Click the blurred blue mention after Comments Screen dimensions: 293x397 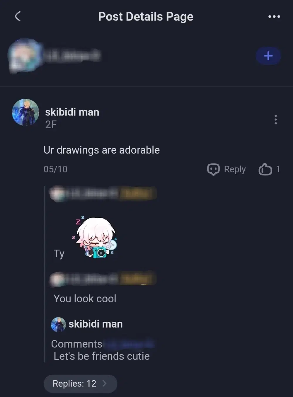[x=129, y=344]
